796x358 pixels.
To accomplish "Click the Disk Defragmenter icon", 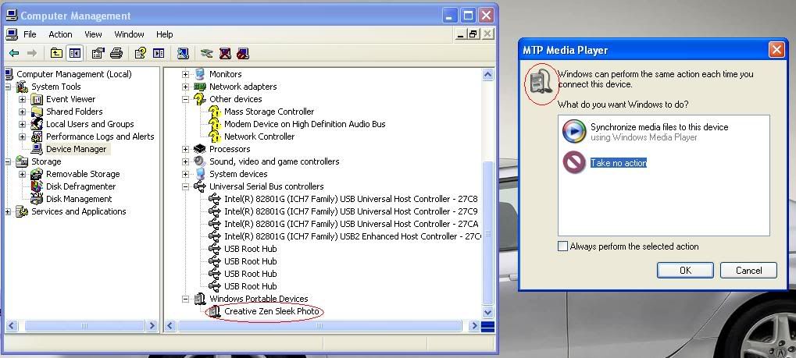I will (37, 186).
